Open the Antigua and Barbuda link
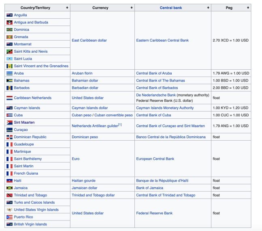This screenshot has height=231, width=262. tap(31, 22)
